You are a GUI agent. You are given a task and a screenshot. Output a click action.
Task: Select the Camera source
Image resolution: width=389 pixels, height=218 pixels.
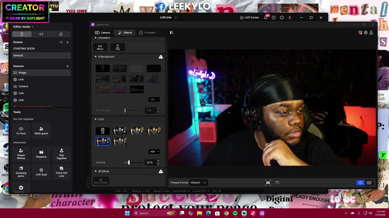coord(42,86)
